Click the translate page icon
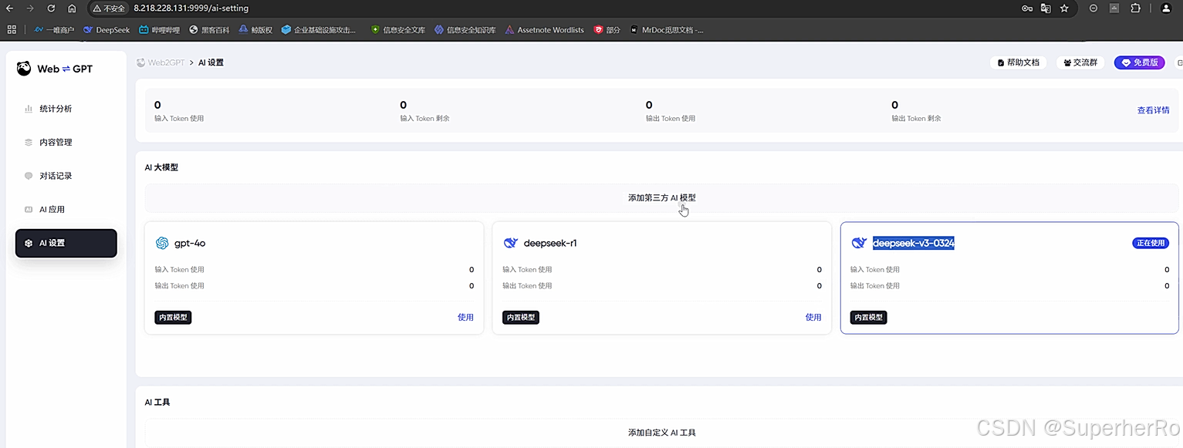 tap(1046, 8)
